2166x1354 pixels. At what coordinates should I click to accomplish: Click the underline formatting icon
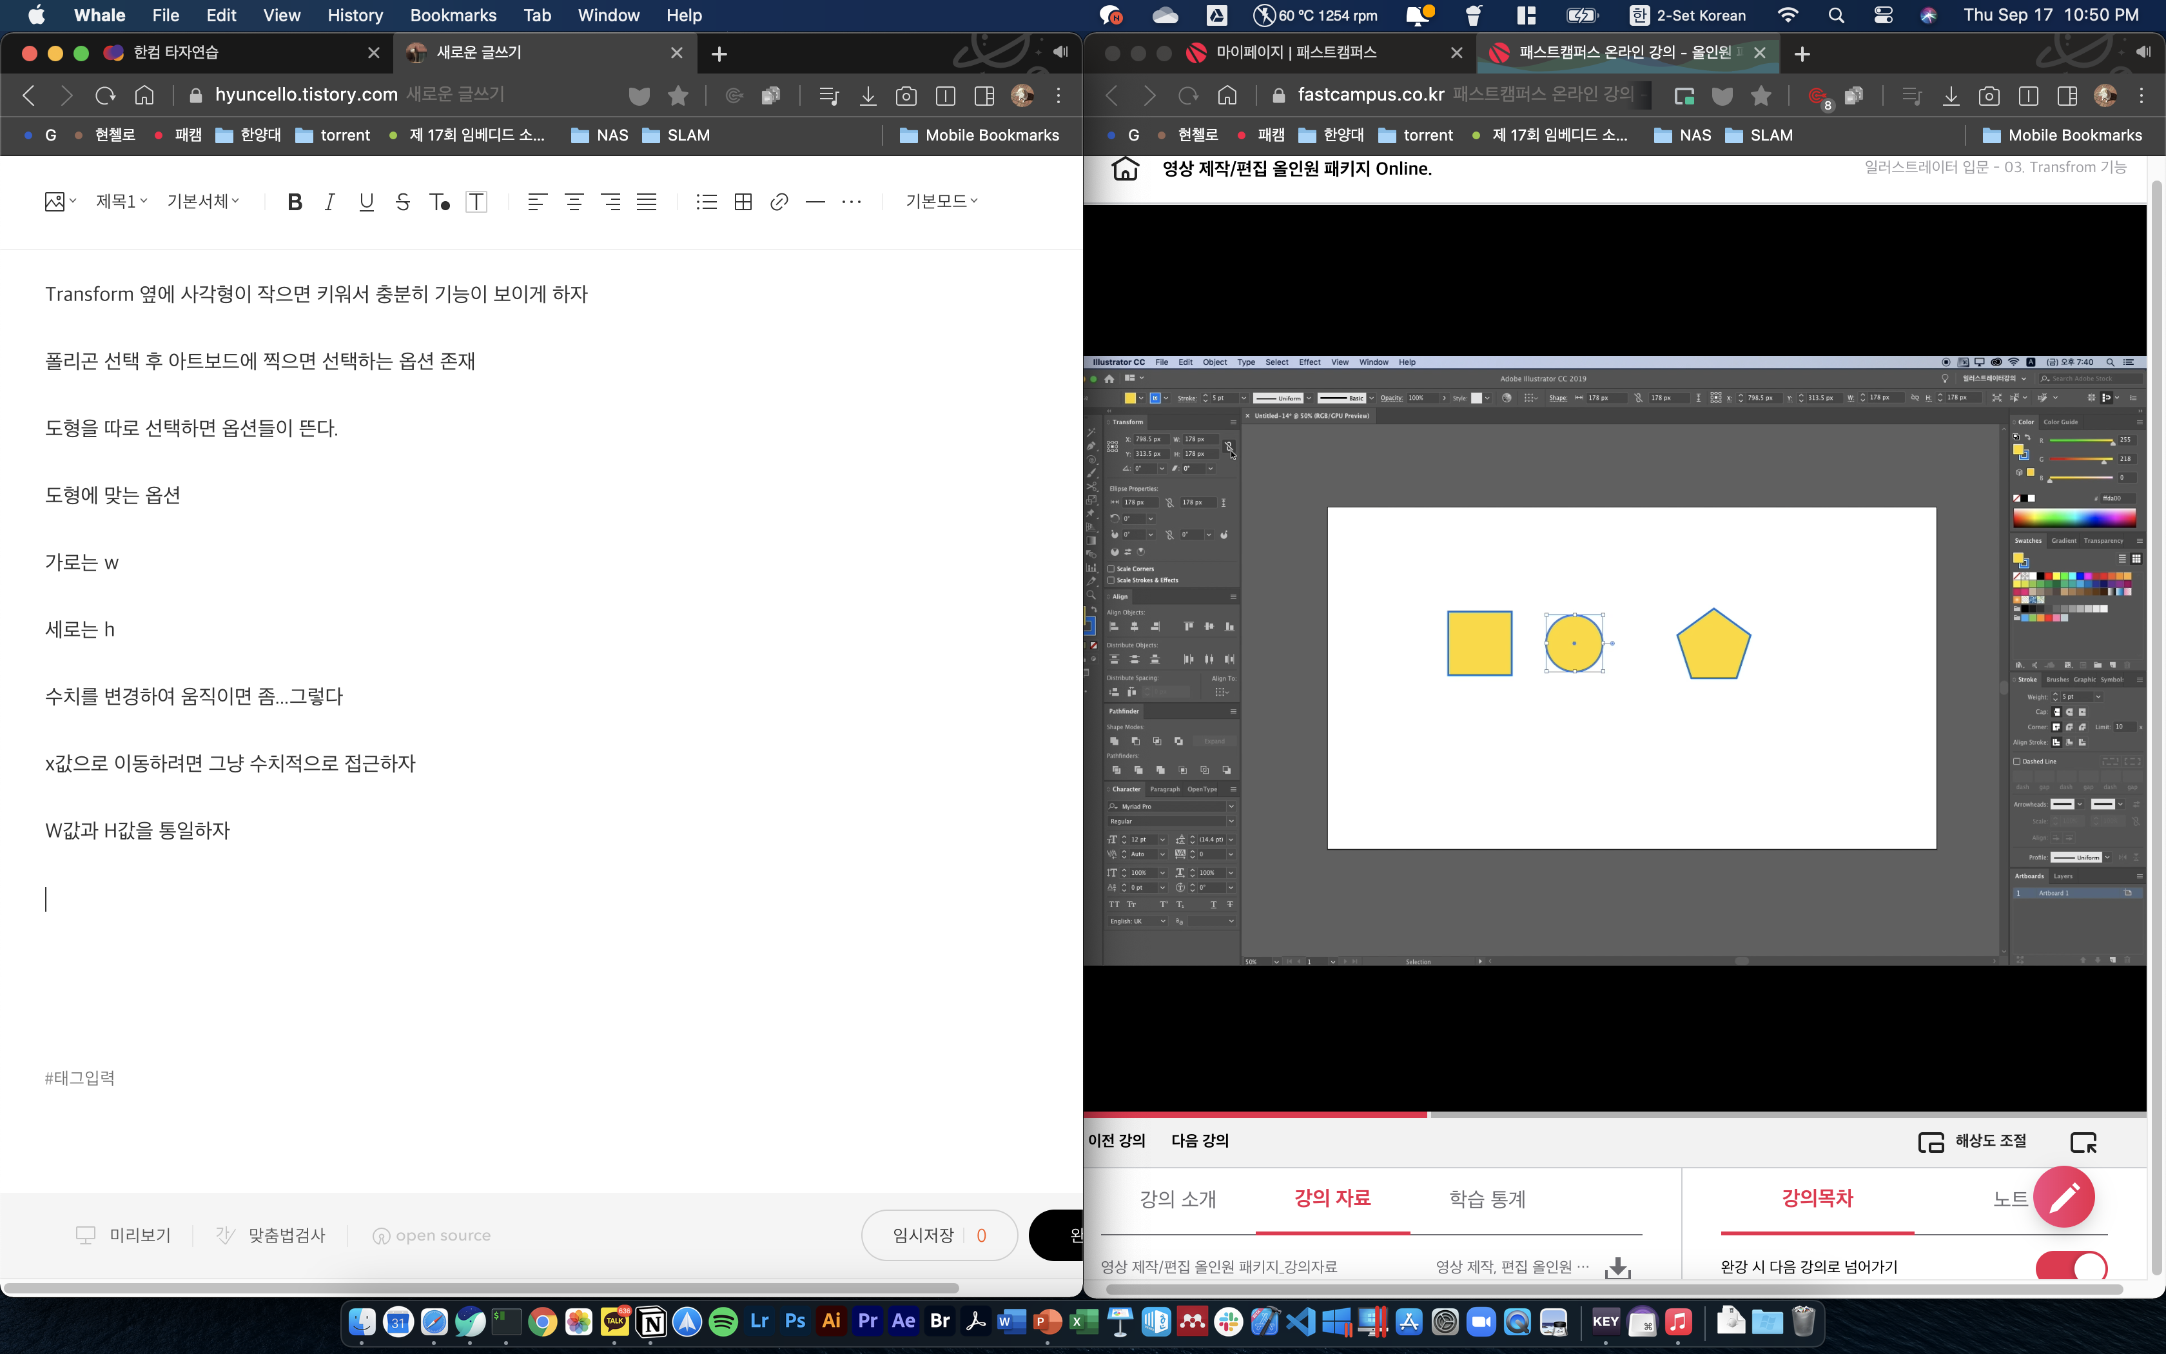tap(366, 201)
